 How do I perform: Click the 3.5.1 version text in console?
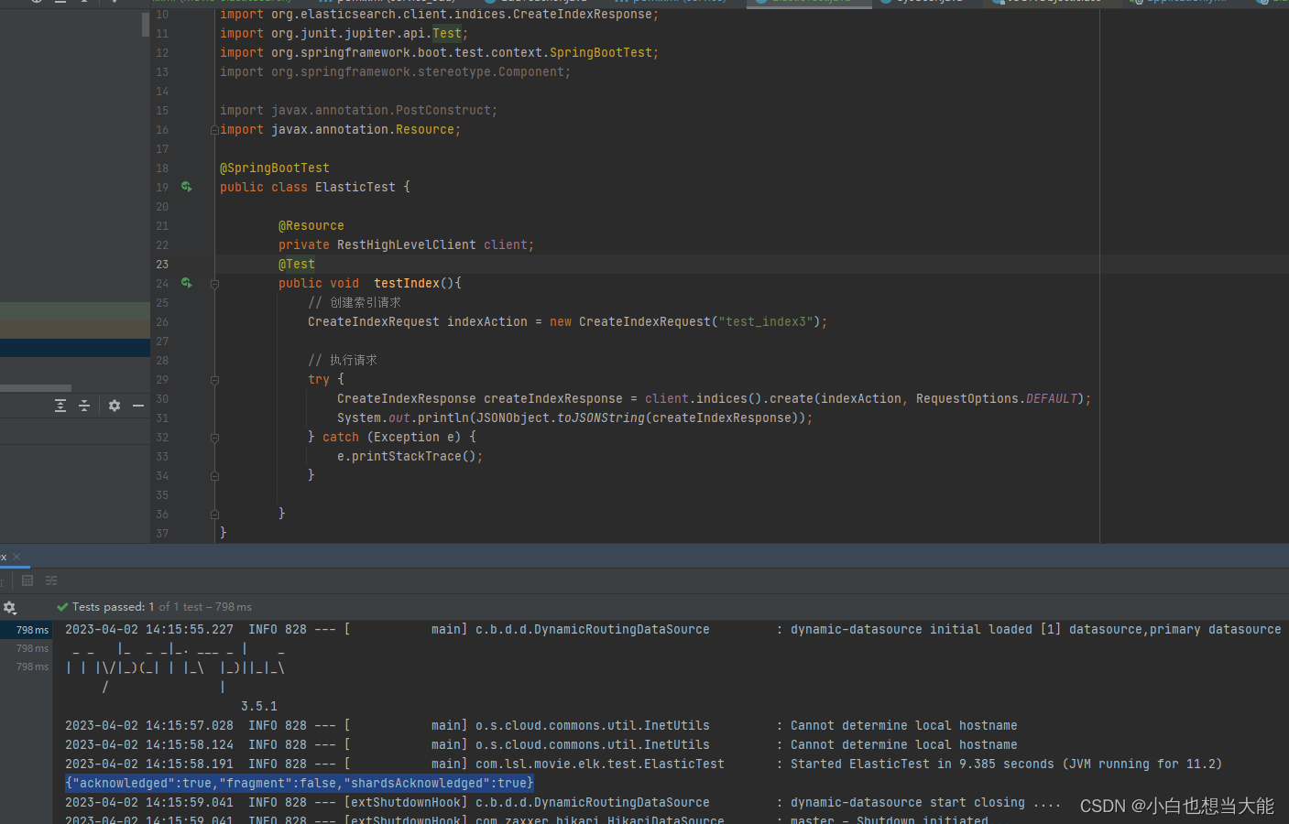tap(259, 706)
